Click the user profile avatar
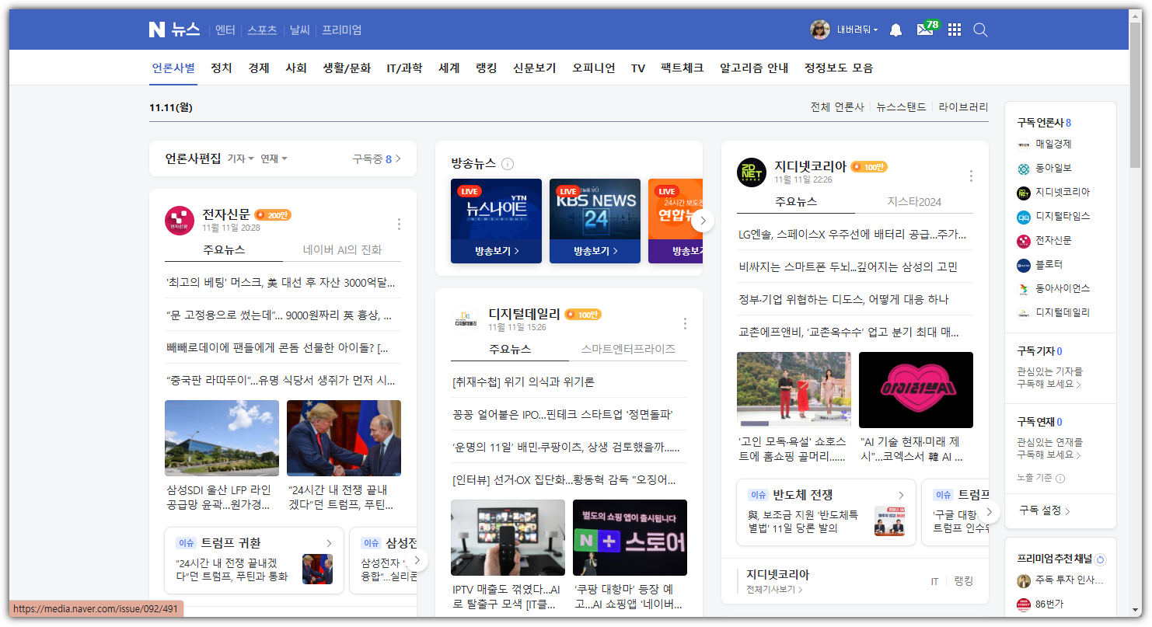The height and width of the screenshot is (627, 1152). point(820,30)
